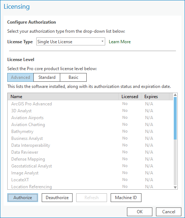The width and height of the screenshot is (185, 218).
Task: Select the Basic license level
Action: [x=73, y=77]
